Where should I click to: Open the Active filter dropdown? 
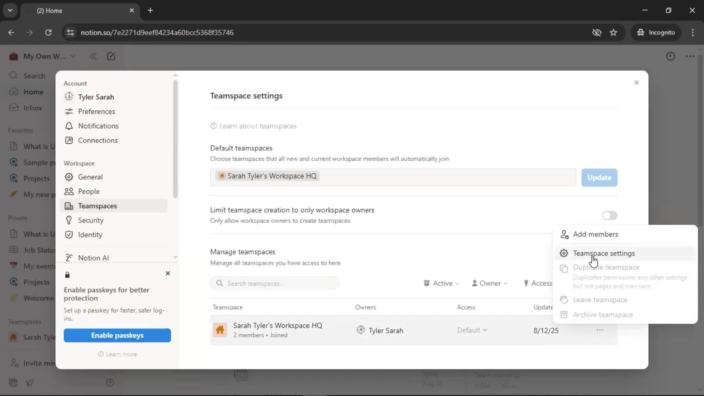pos(441,283)
